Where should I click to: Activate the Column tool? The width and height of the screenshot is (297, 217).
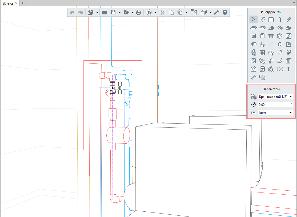point(280,19)
